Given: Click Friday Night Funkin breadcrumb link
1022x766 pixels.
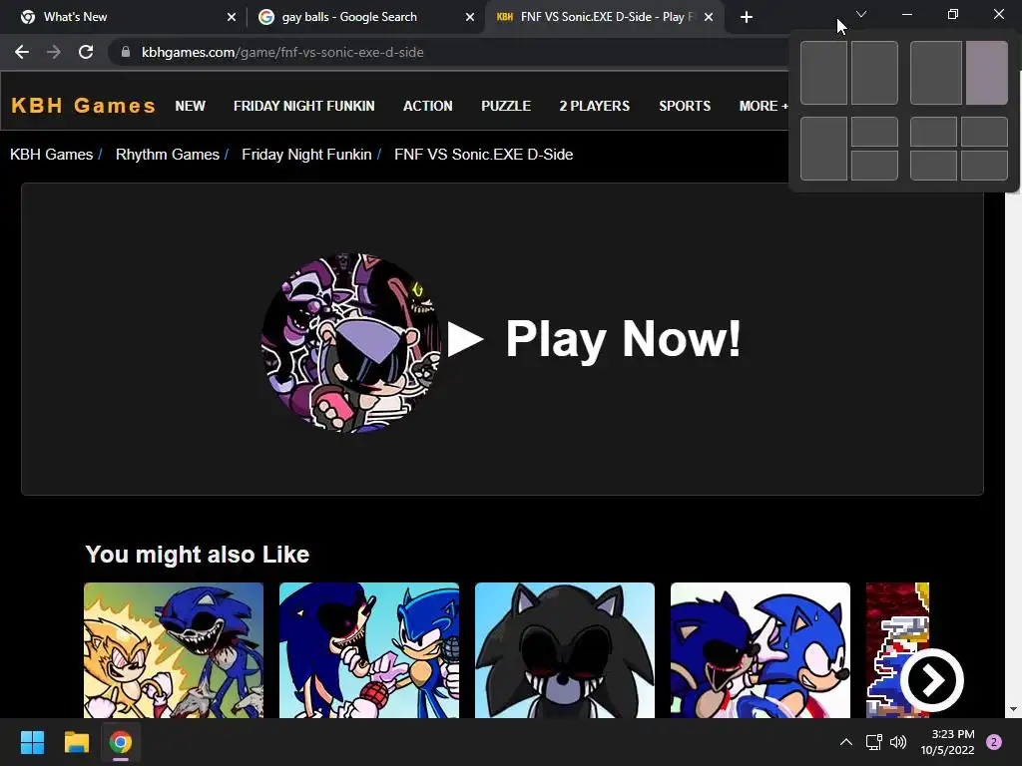Looking at the screenshot, I should coord(306,155).
